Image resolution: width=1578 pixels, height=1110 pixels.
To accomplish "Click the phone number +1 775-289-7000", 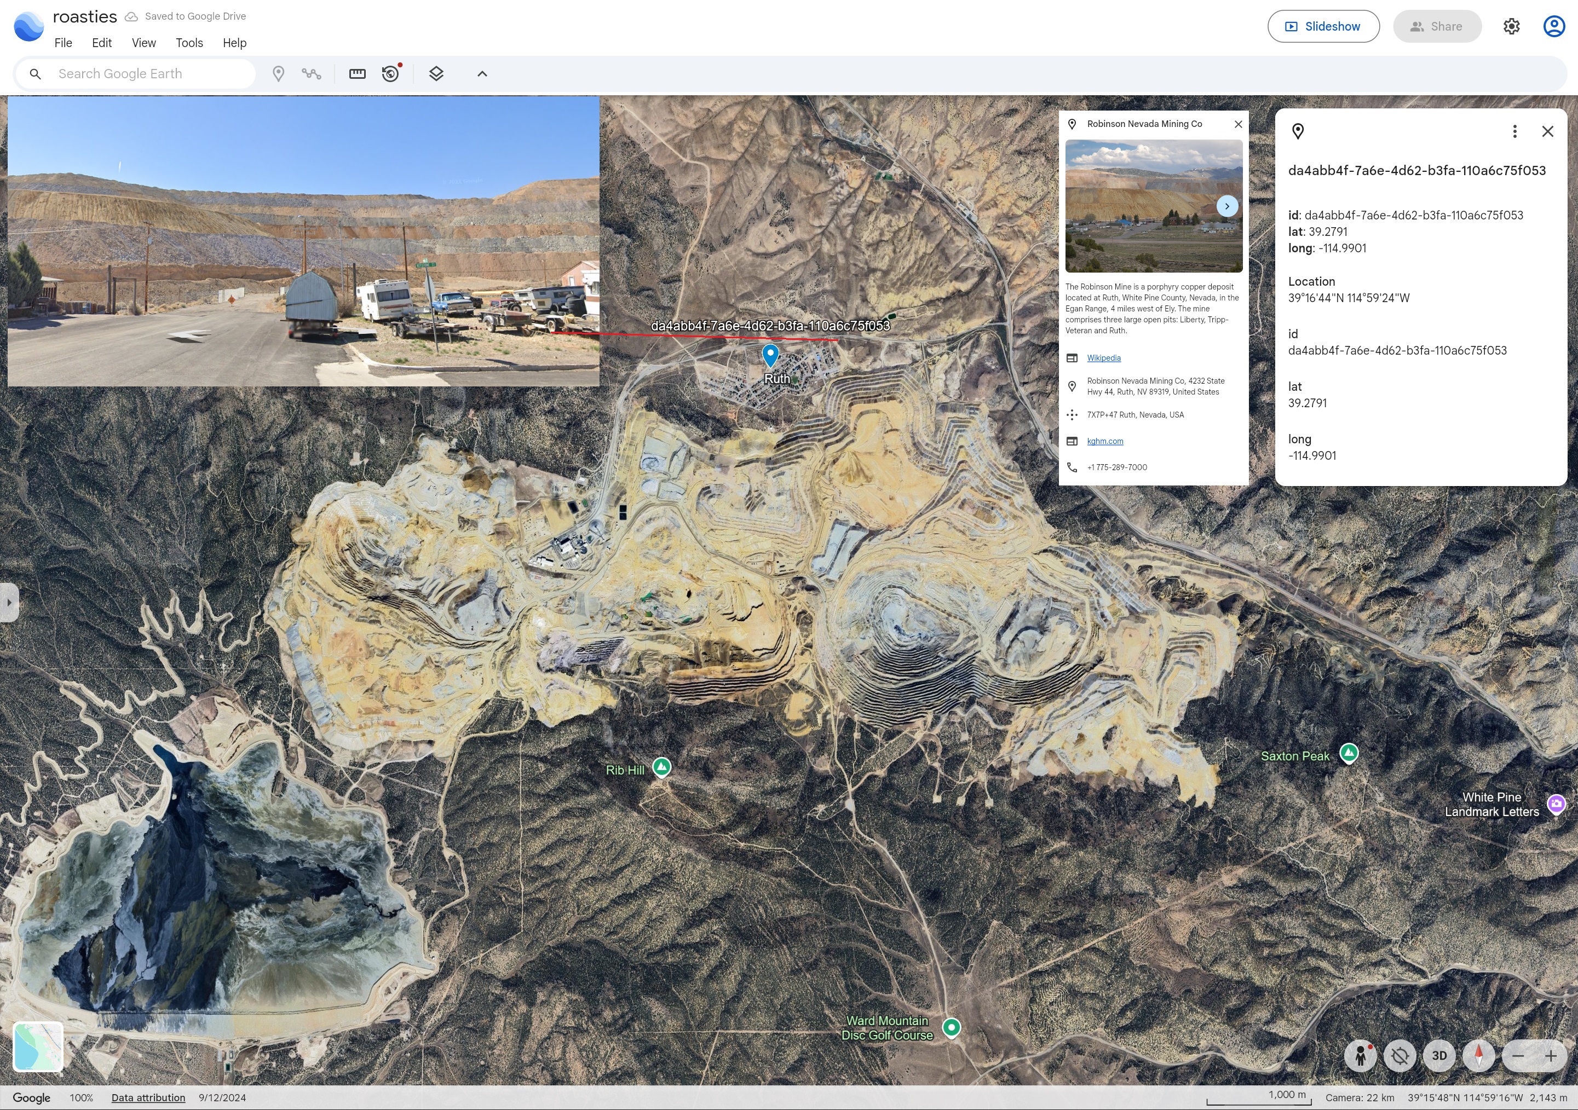I will pos(1117,467).
